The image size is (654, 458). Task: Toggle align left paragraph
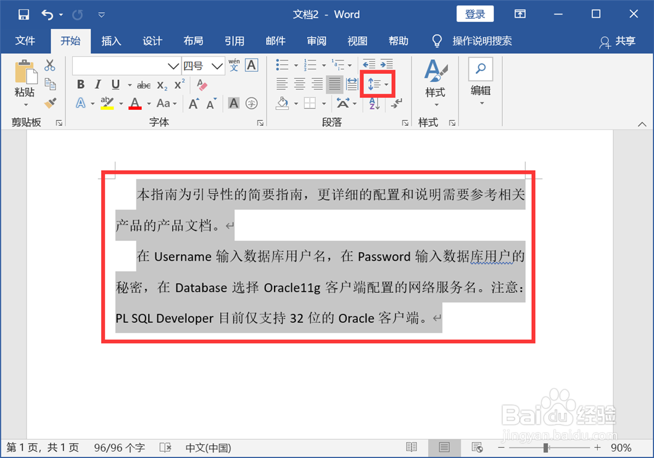click(282, 84)
